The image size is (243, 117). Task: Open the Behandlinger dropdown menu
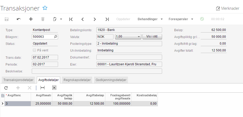pos(150,19)
